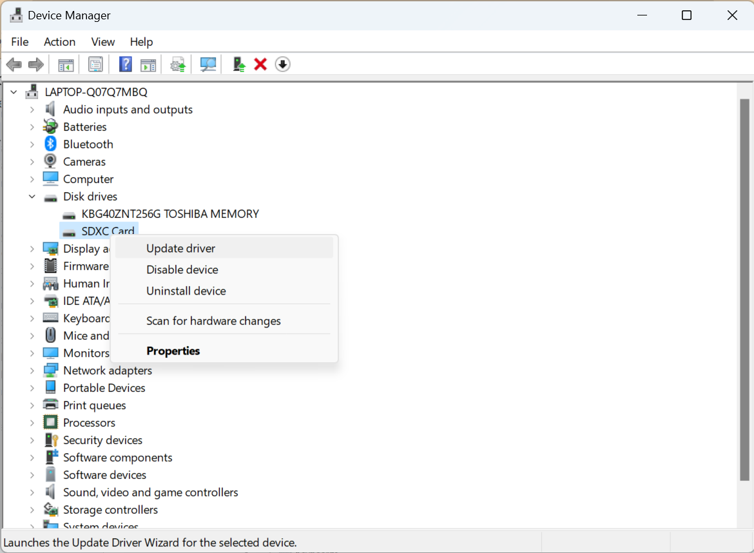Select the LAPTOP-Q07Q7MBQ computer name

[96, 92]
